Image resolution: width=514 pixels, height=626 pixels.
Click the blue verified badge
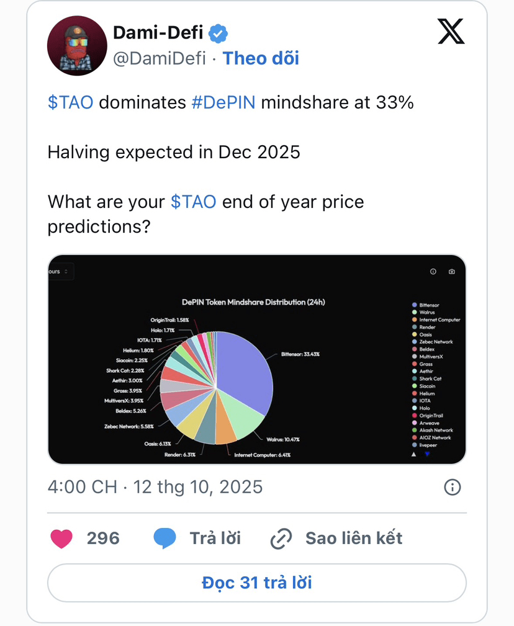pos(217,33)
